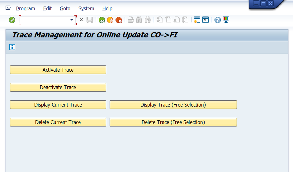The height and width of the screenshot is (172, 293).
Task: Click the First Page icon
Action: tap(160, 20)
